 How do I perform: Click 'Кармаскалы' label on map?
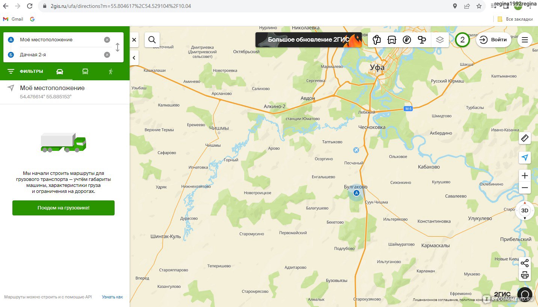(435, 245)
